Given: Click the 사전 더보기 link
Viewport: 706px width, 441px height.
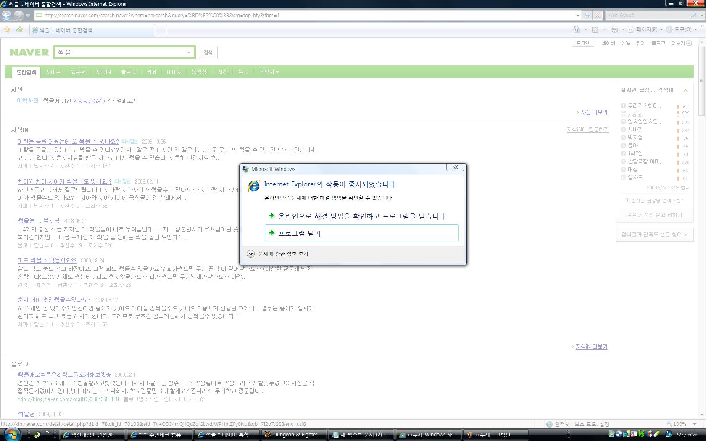Looking at the screenshot, I should (594, 113).
